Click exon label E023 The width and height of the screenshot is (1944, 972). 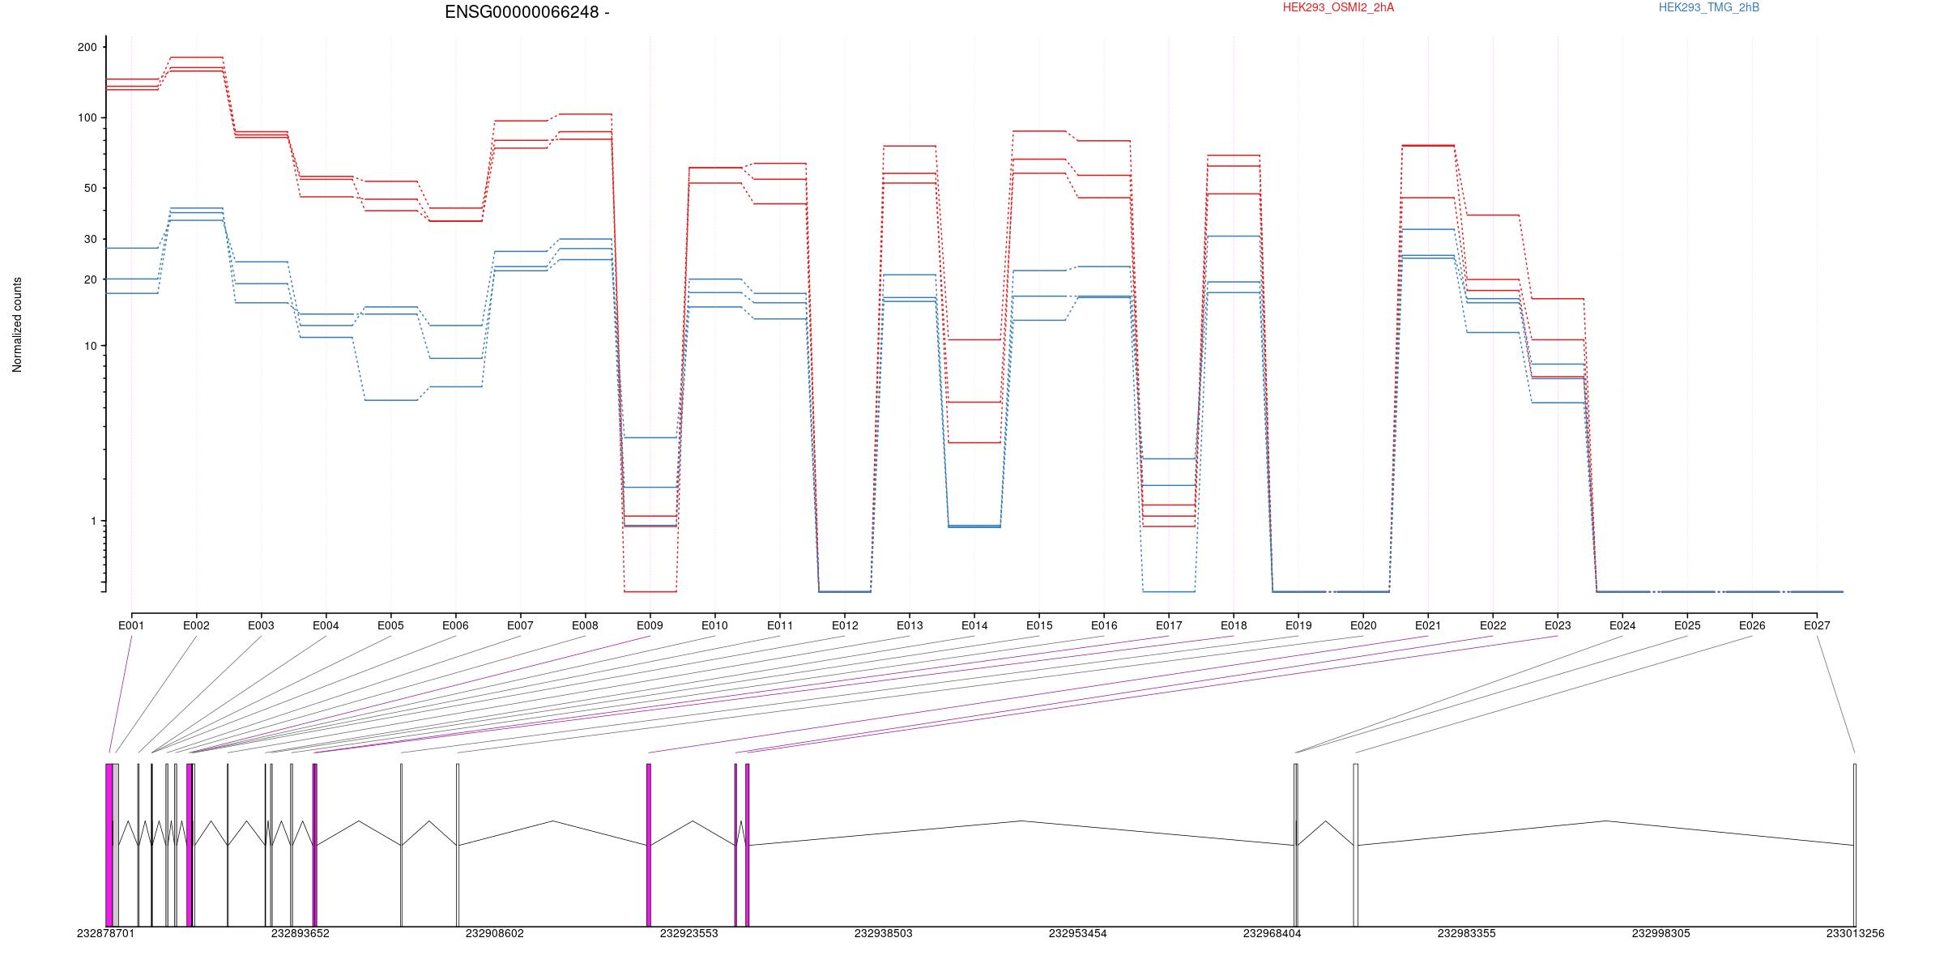[x=1558, y=625]
